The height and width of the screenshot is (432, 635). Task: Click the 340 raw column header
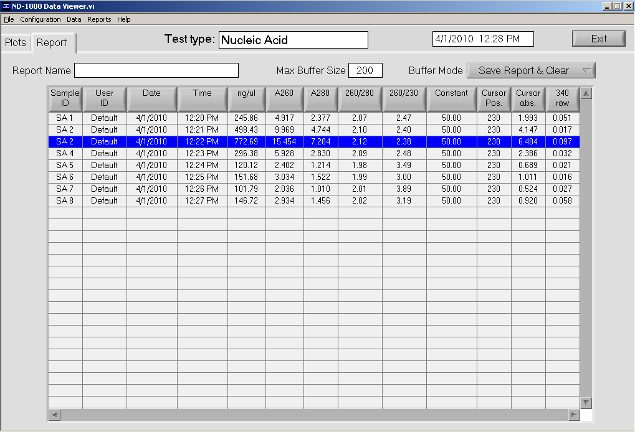pos(563,99)
